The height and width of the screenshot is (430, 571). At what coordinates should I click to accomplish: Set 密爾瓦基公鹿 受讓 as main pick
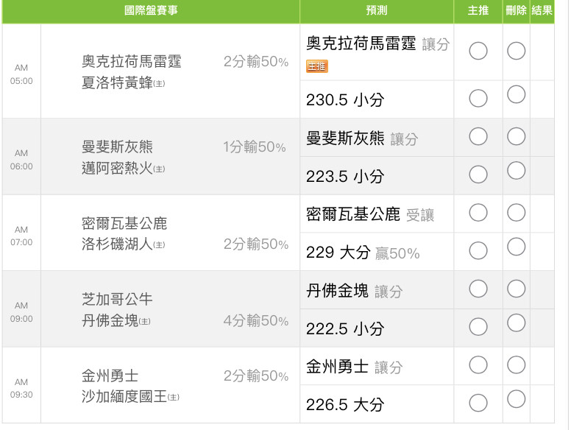(x=478, y=213)
